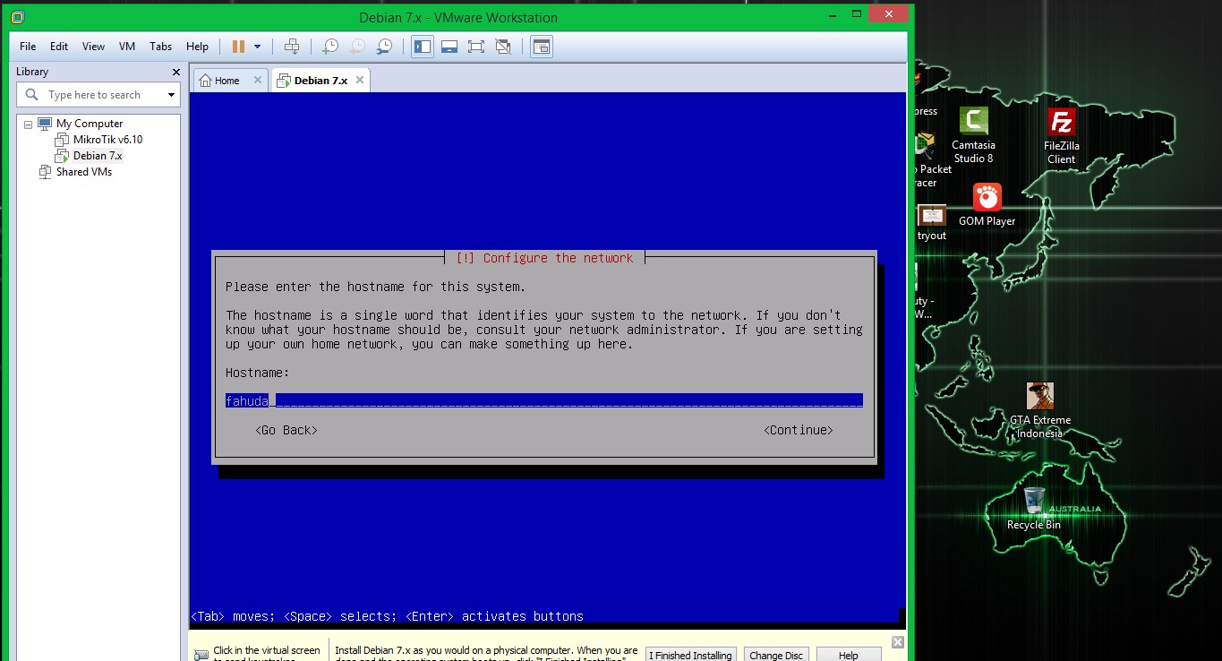Pause the virtual machine with the toolbar pause icon
The height and width of the screenshot is (661, 1222).
238,47
